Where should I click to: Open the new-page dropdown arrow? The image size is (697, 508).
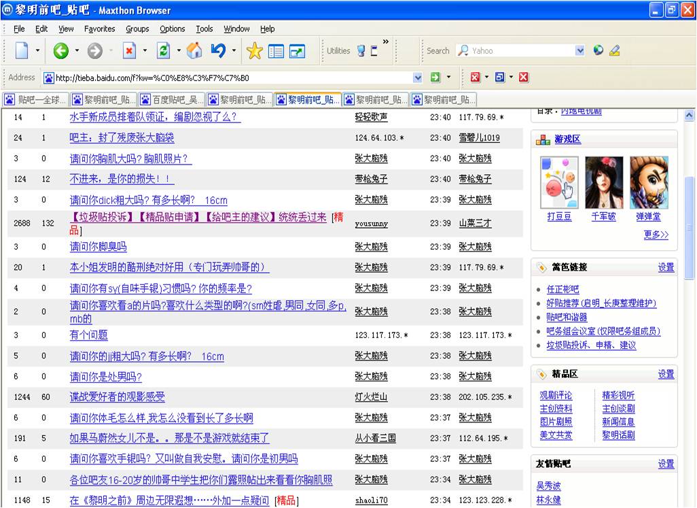[37, 51]
